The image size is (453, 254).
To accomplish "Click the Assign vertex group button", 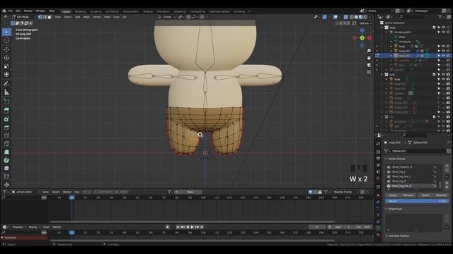I will tap(393, 195).
